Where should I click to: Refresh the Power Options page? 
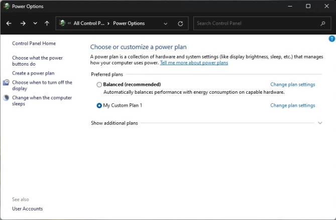(180, 24)
